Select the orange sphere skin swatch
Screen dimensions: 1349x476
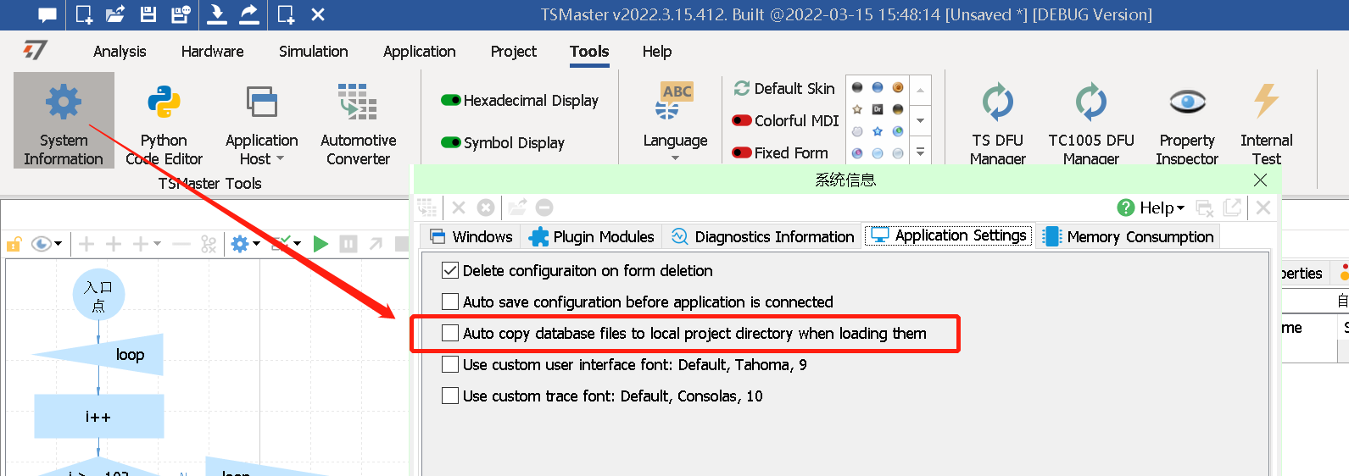coord(898,87)
